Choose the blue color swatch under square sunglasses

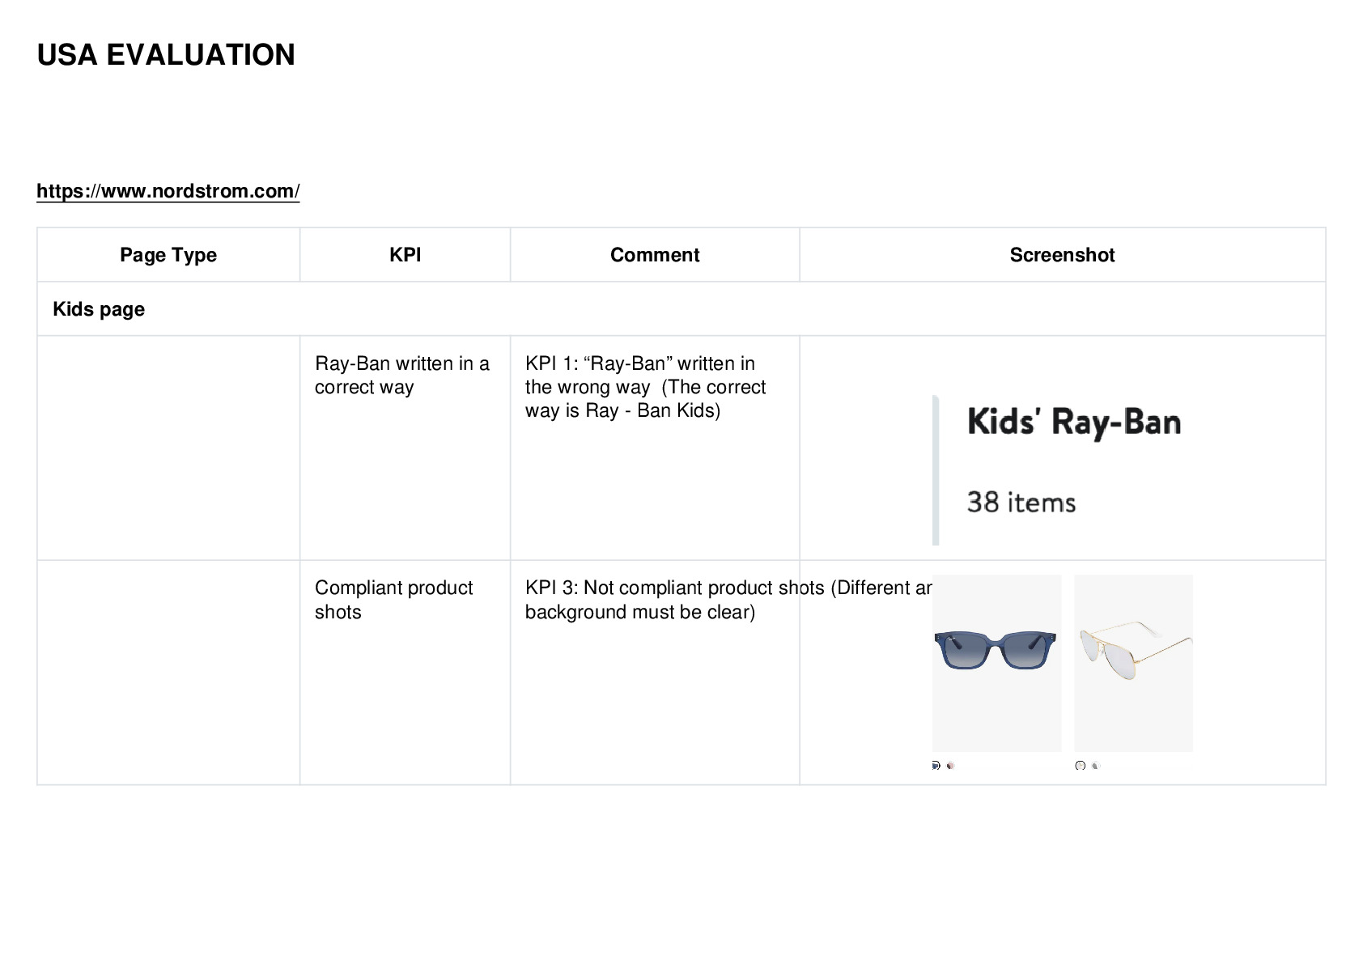(936, 765)
